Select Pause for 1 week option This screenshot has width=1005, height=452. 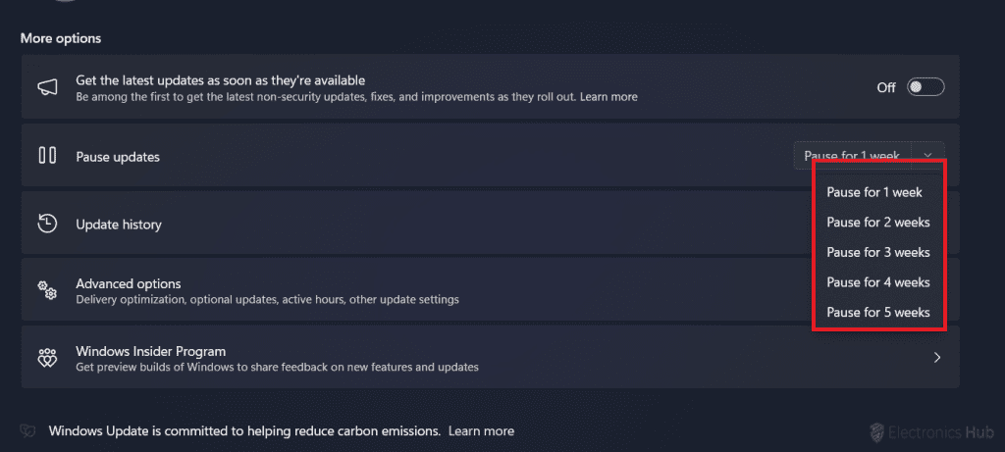(x=874, y=192)
